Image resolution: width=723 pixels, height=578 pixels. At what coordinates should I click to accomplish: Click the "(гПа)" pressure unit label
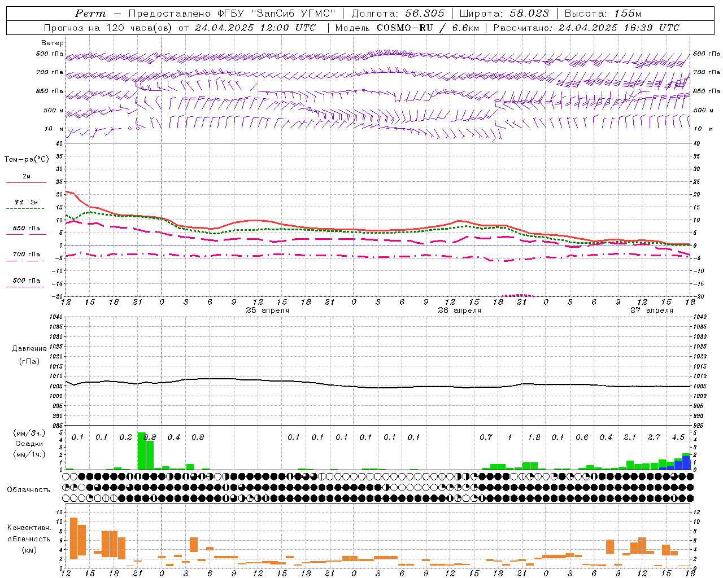tap(29, 361)
